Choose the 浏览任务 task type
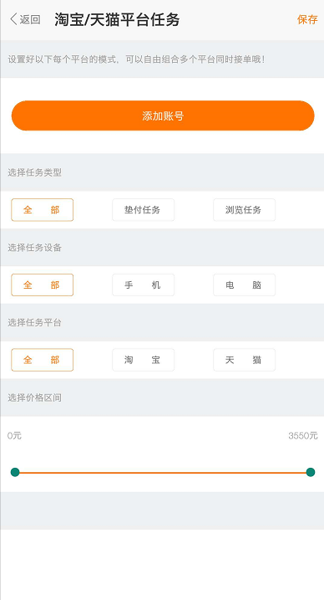 tap(244, 210)
